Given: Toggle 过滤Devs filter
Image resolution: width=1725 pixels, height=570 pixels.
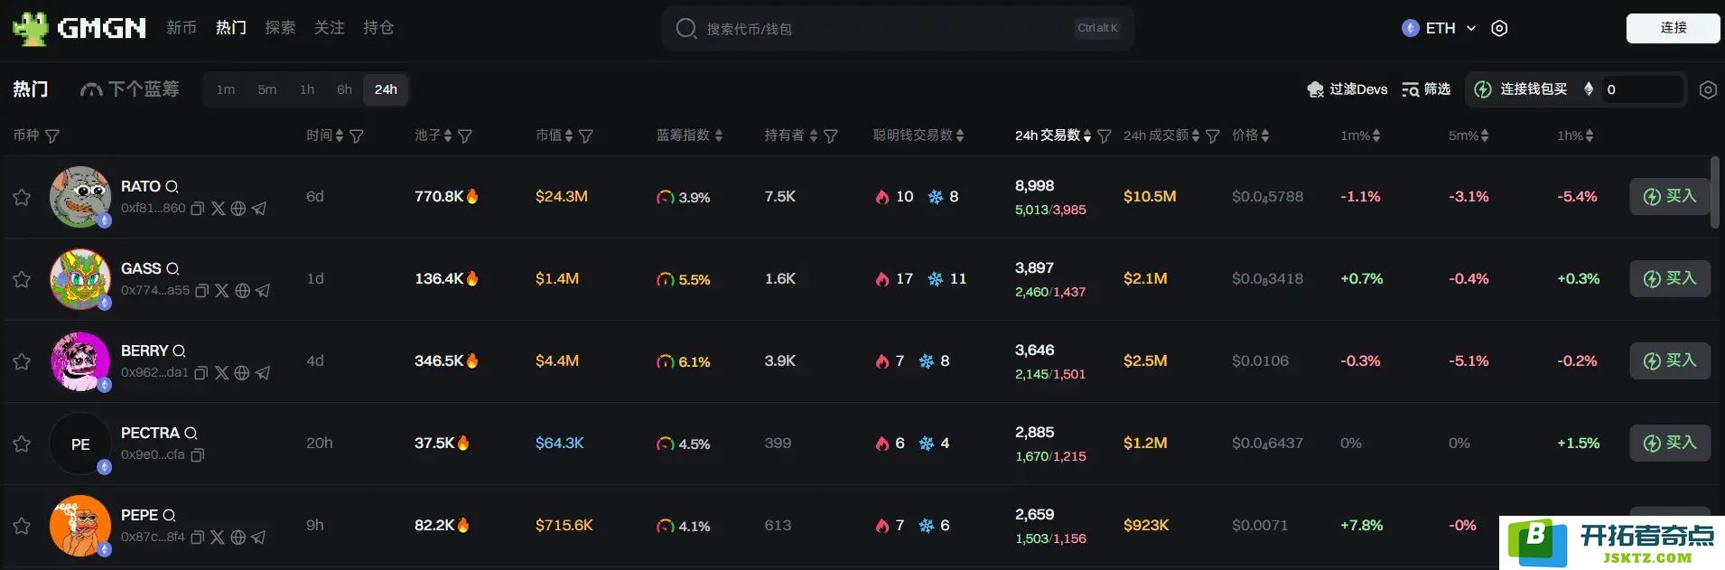Looking at the screenshot, I should (1347, 89).
